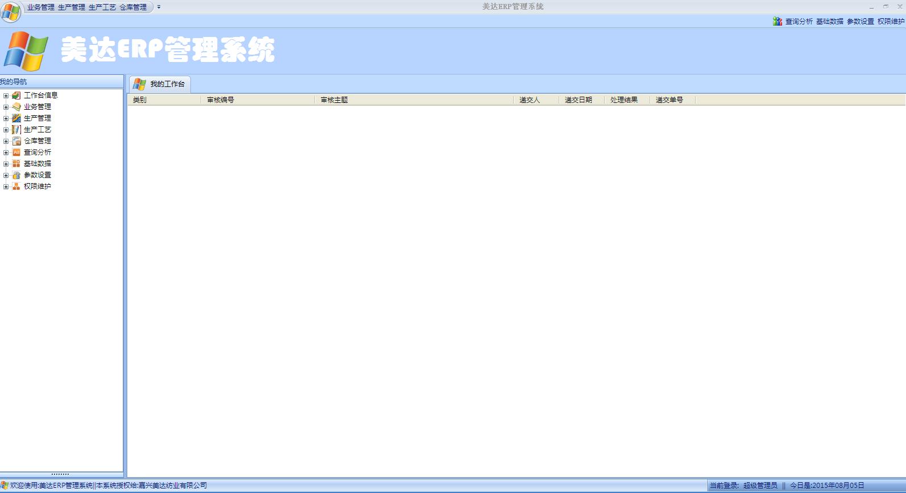Screen dimensions: 906x493
Task: Expand the 基础数据 tree node
Action: point(6,164)
